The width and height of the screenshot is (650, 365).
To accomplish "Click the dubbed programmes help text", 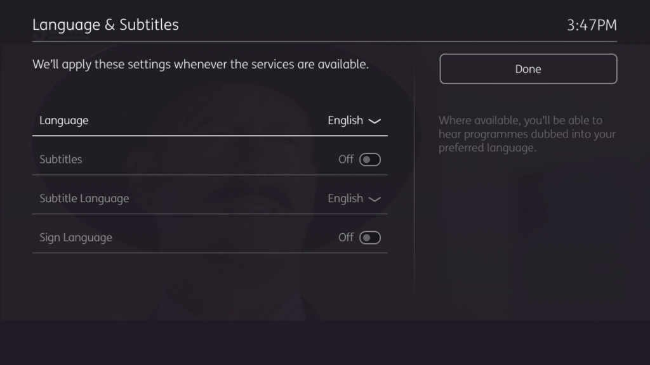I will [x=527, y=134].
